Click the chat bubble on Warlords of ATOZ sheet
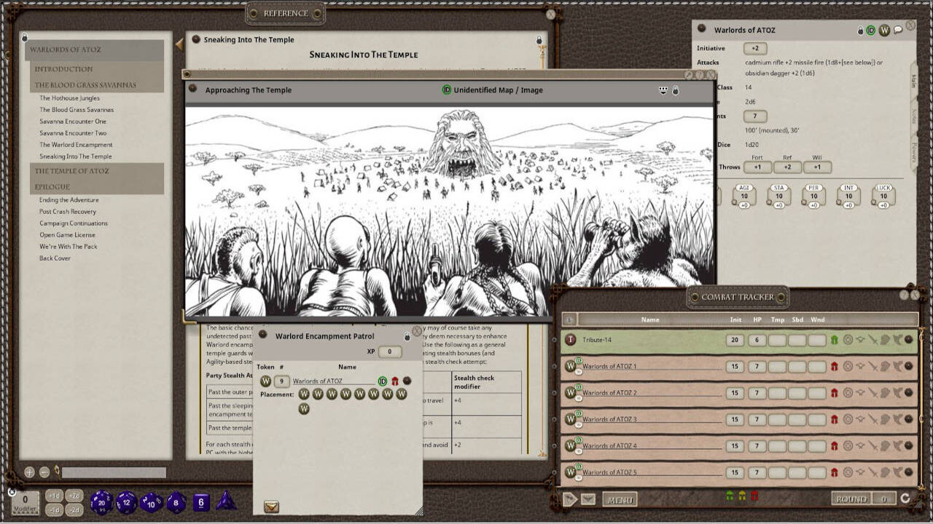The width and height of the screenshot is (933, 524). 899,30
